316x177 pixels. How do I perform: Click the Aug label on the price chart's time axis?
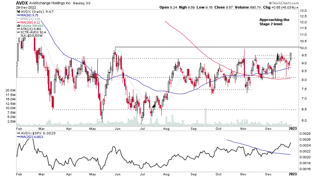166,128
